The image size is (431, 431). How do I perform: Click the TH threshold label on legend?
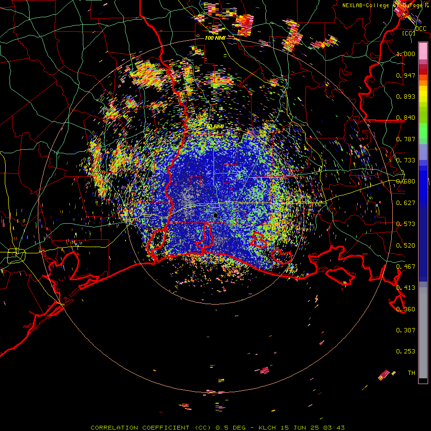(x=411, y=373)
